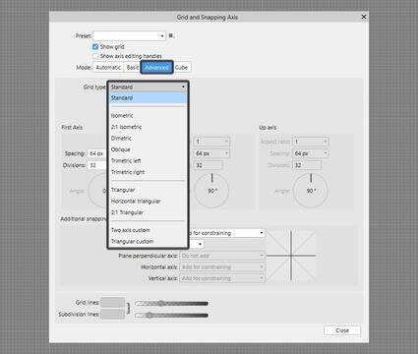
Task: Choose Two axis custom grid type
Action: [148, 230]
